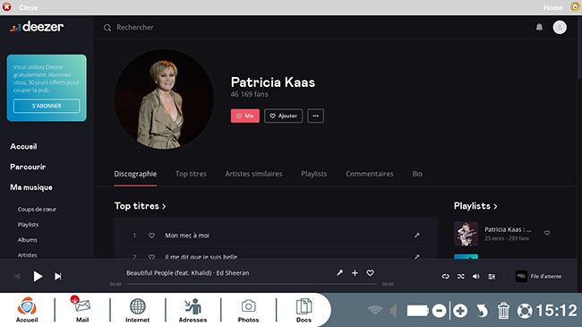This screenshot has width=582, height=327.
Task: Like the playing track Beautiful People
Action: click(370, 272)
